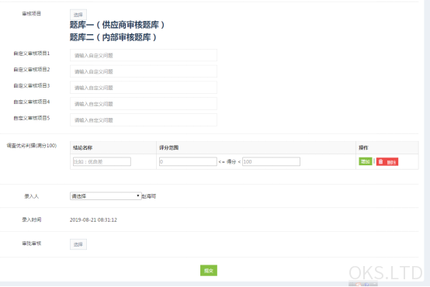Click the 录入时间 label
430x287 pixels.
tap(32, 220)
